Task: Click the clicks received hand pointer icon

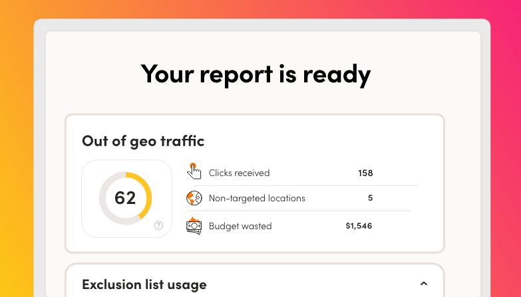Action: pyautogui.click(x=194, y=172)
